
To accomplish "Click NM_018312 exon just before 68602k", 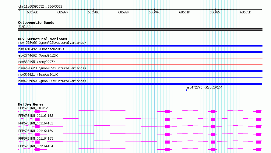I will coord(213,112).
